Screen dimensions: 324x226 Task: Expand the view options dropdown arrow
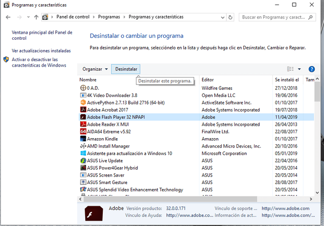299,69
